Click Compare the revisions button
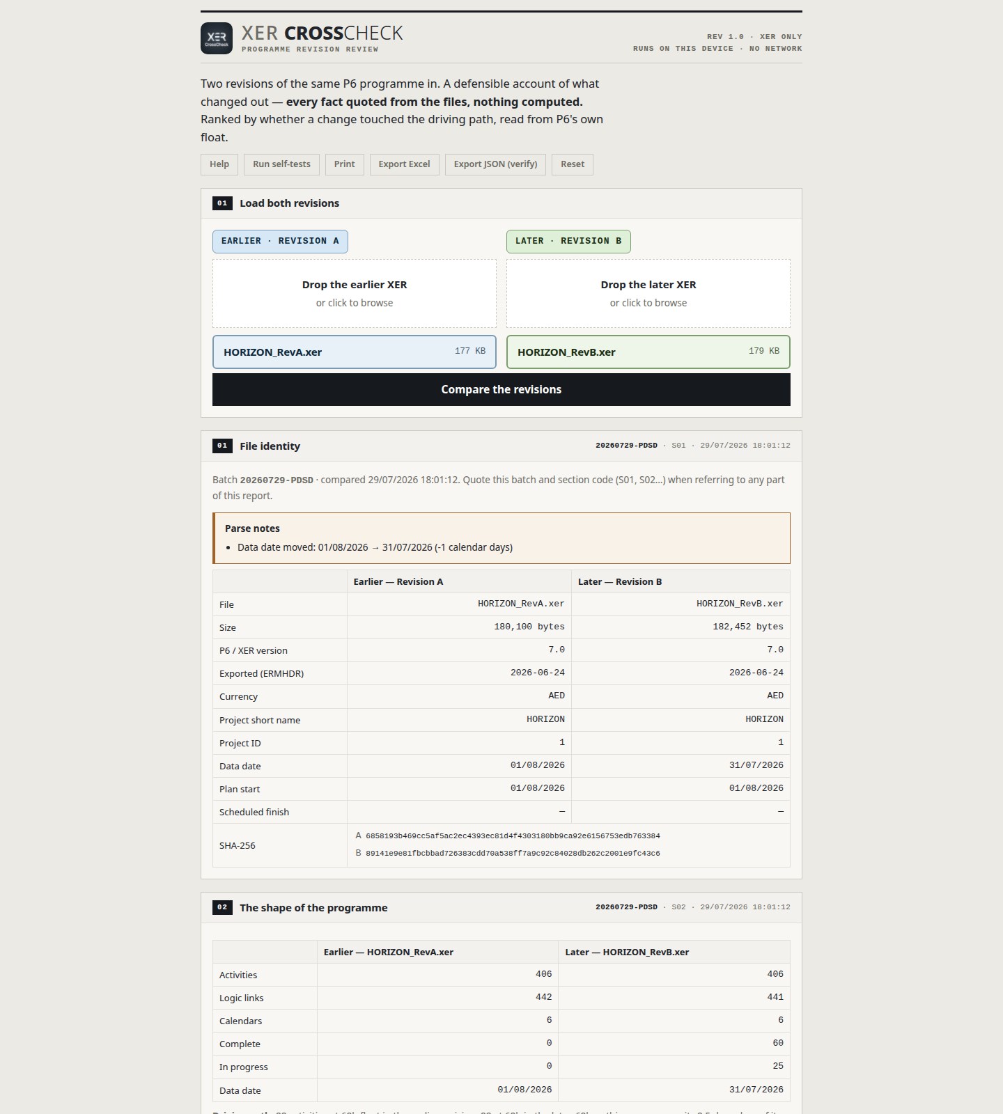 (501, 389)
